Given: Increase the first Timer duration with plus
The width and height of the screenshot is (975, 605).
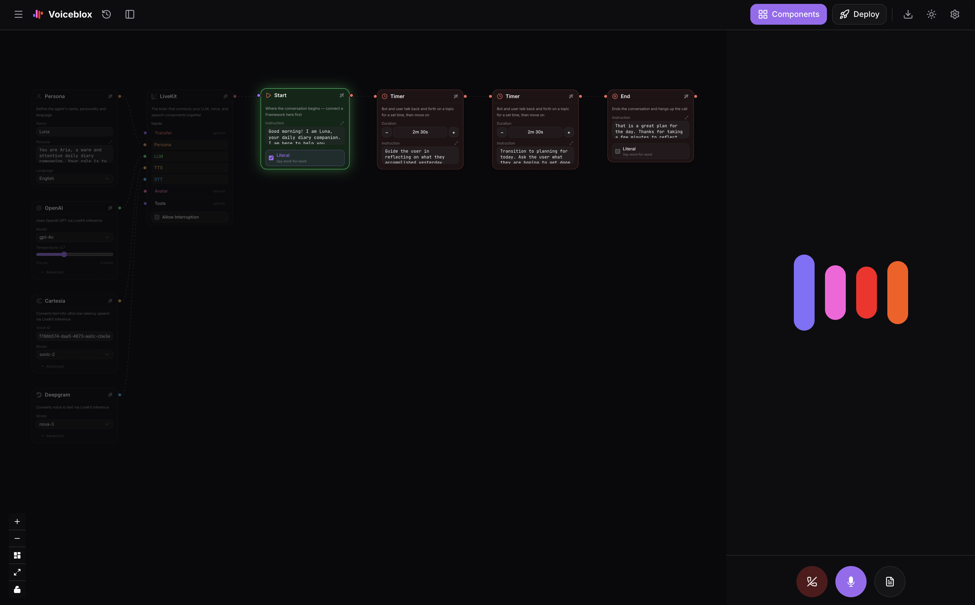Looking at the screenshot, I should coord(454,132).
